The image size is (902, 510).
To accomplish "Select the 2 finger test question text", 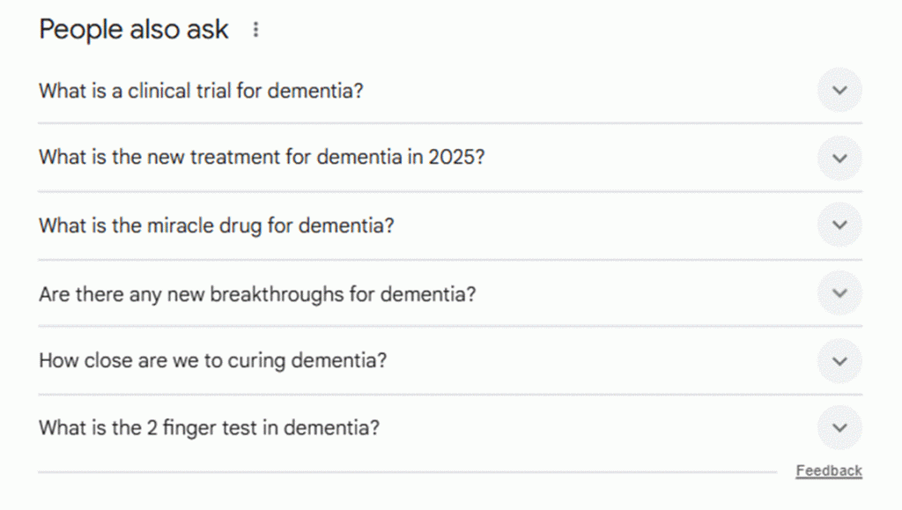I will tap(210, 428).
